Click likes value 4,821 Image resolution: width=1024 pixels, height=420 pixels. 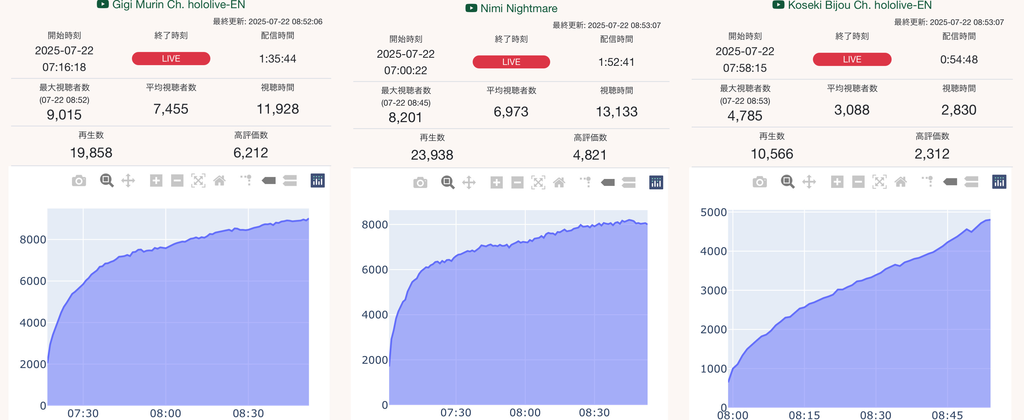590,155
